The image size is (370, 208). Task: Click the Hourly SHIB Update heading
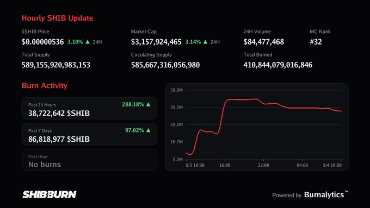(57, 18)
